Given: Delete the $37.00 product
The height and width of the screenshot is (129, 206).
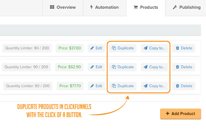Looking at the screenshot, I should tap(184, 48).
